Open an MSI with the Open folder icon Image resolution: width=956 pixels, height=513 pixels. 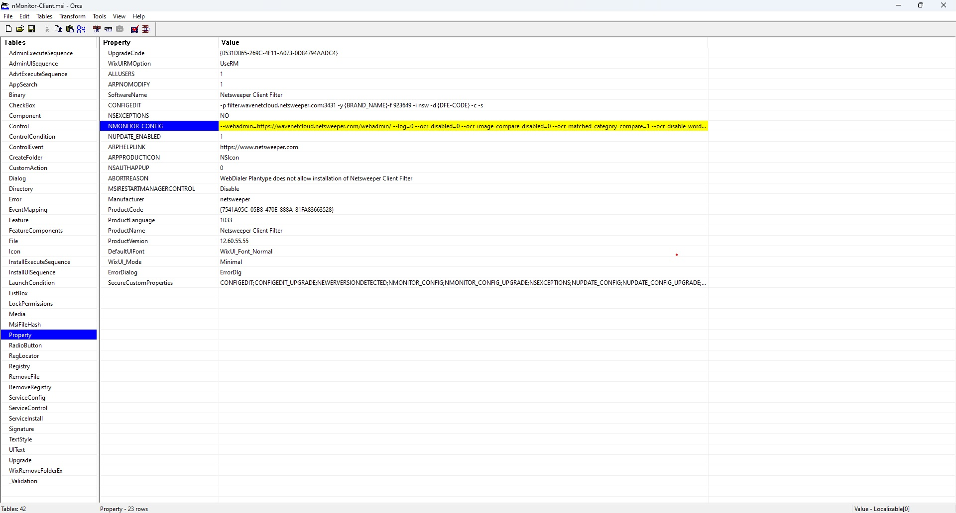point(20,29)
